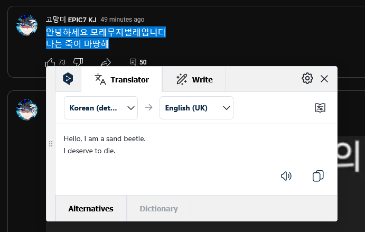
Task: Click the translated text 'I deserve to die.'
Action: pyautogui.click(x=90, y=151)
